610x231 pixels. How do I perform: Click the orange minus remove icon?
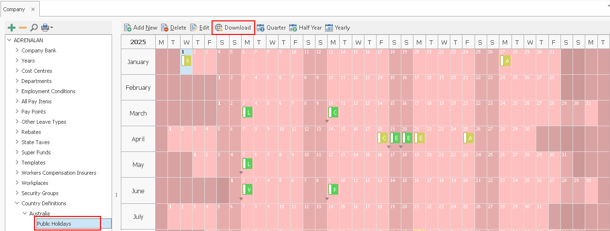coord(22,28)
